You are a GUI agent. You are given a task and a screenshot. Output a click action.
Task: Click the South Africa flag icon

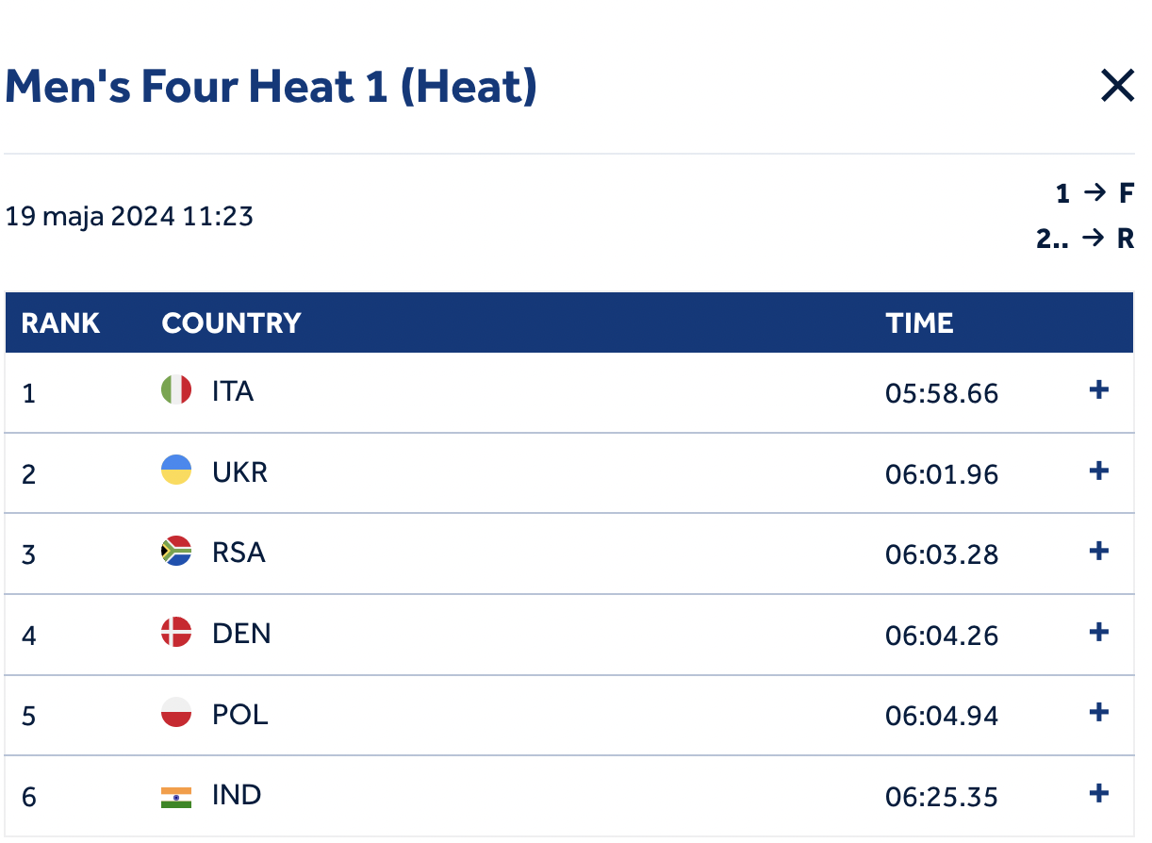[176, 552]
